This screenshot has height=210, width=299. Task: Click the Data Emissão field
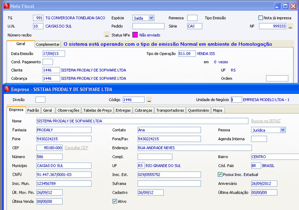(x=54, y=53)
